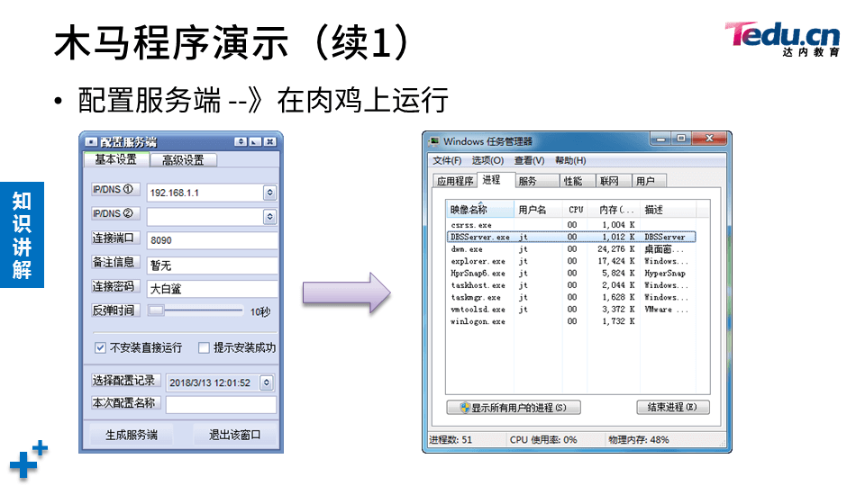Image resolution: width=865 pixels, height=486 pixels.
Task: Click the 配置服务端 window title icon
Action: click(x=91, y=142)
